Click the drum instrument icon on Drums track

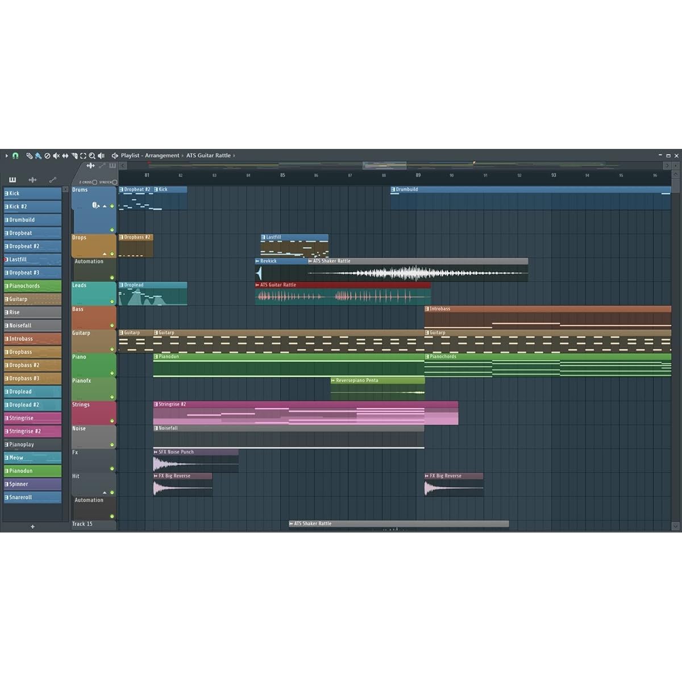(x=95, y=205)
